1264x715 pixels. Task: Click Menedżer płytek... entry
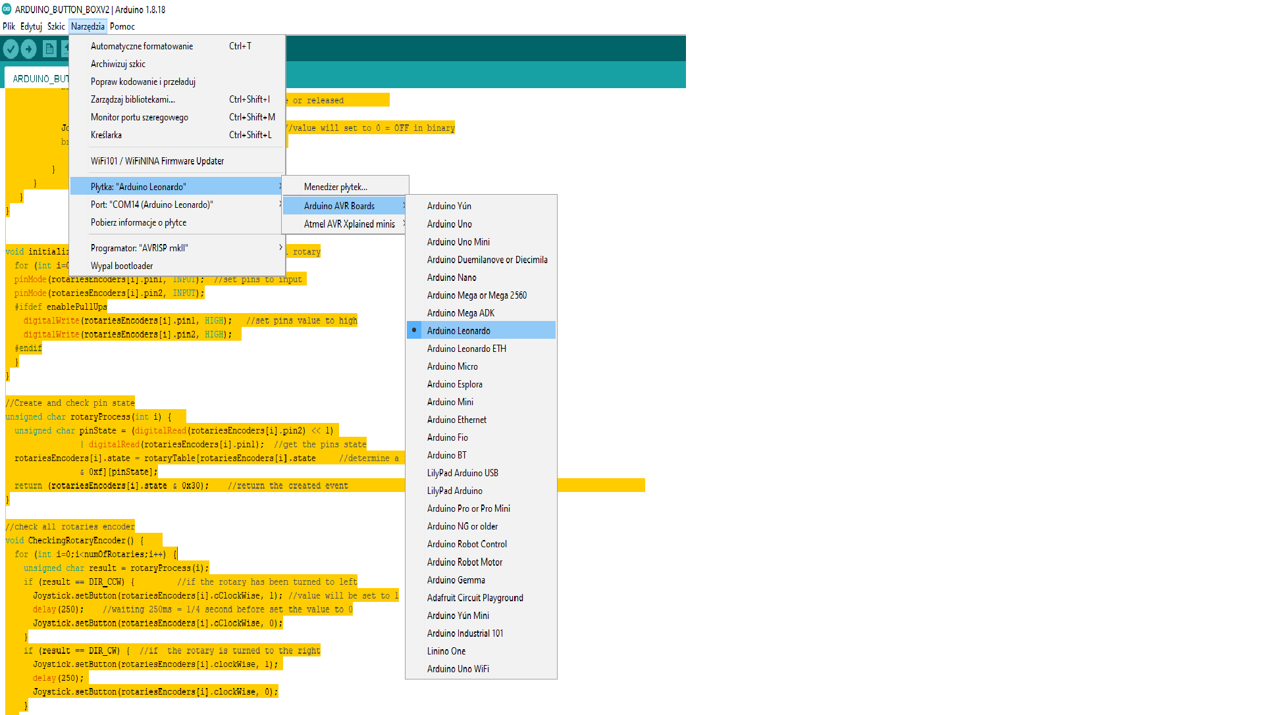coord(336,187)
